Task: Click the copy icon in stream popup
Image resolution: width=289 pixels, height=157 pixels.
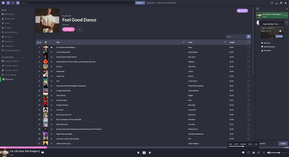Action: coord(280,31)
